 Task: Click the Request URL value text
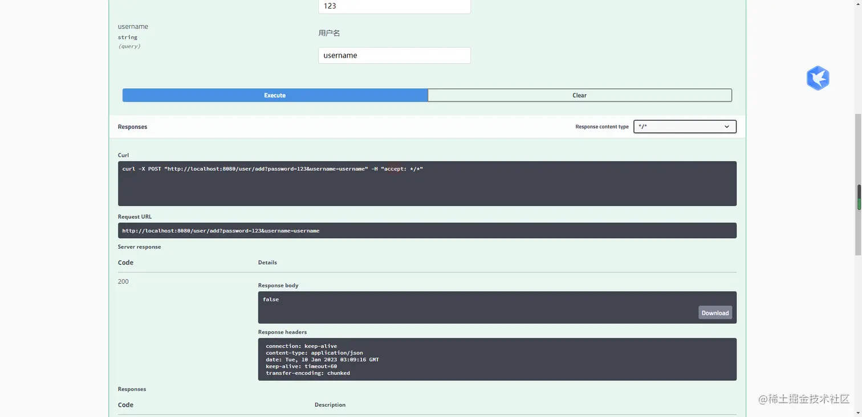(221, 231)
